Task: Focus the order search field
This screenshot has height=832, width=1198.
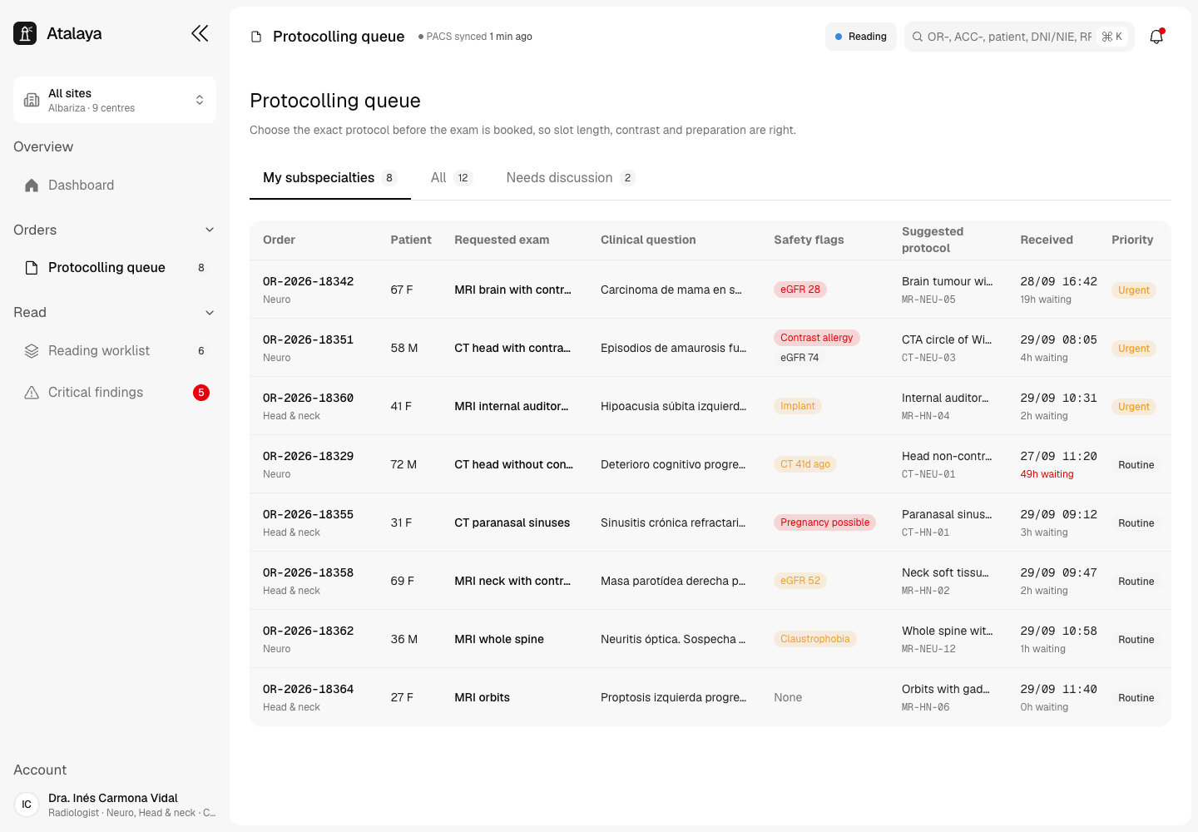Action: click(x=1019, y=37)
